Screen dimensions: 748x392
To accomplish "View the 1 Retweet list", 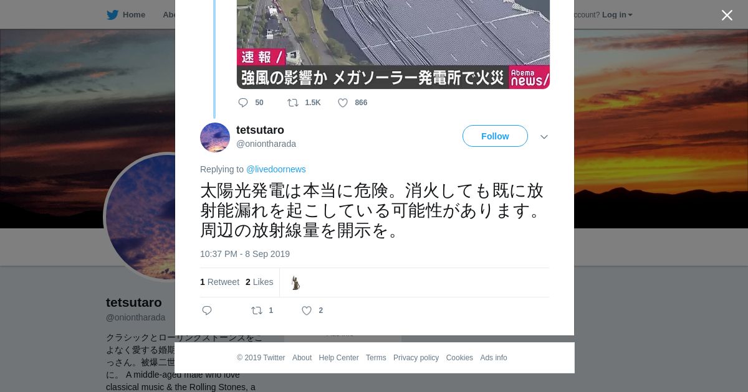I will 219,282.
